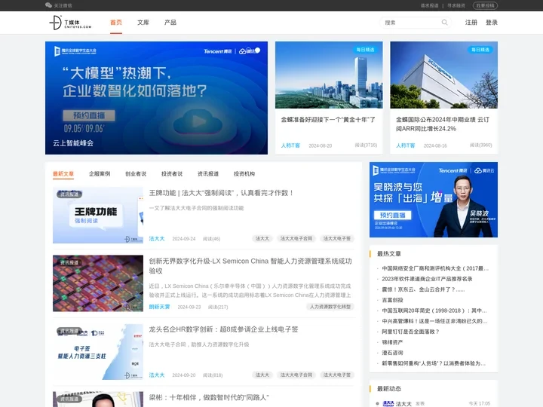
Task: Click the search magnifier icon
Action: 444,23
